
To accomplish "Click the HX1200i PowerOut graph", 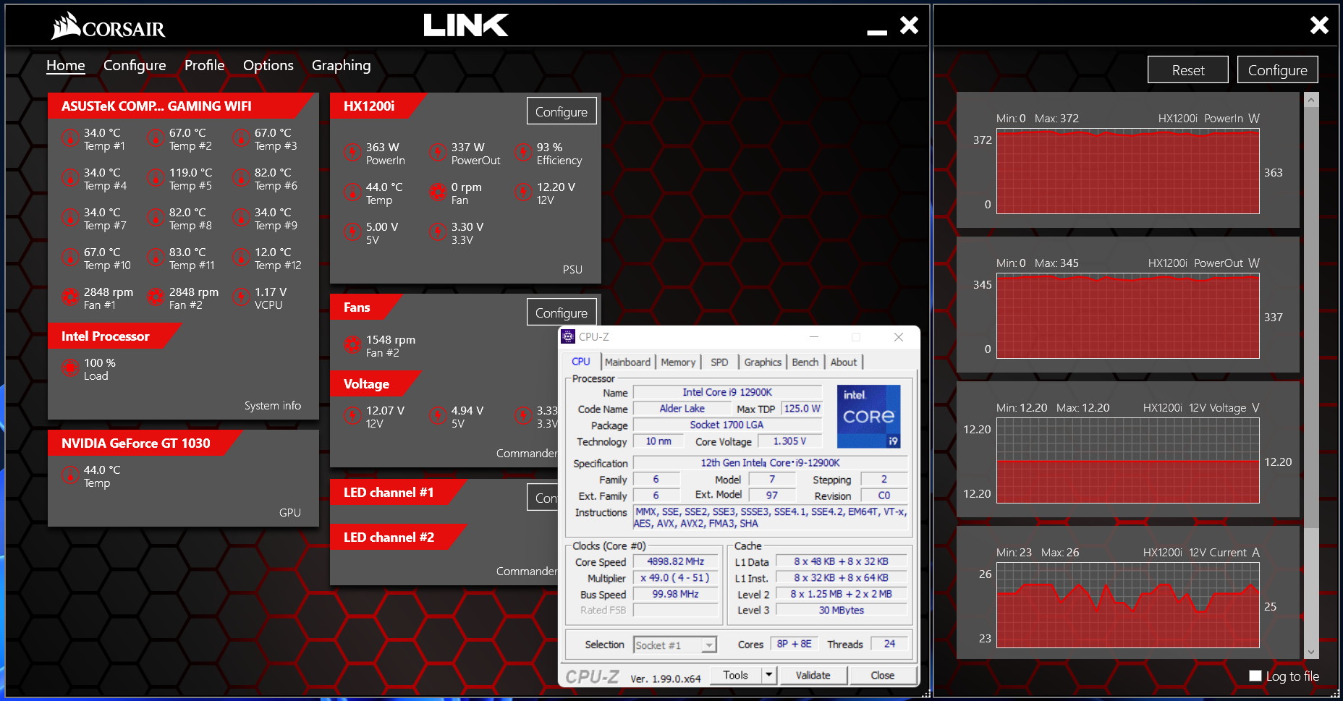I will pos(1128,316).
